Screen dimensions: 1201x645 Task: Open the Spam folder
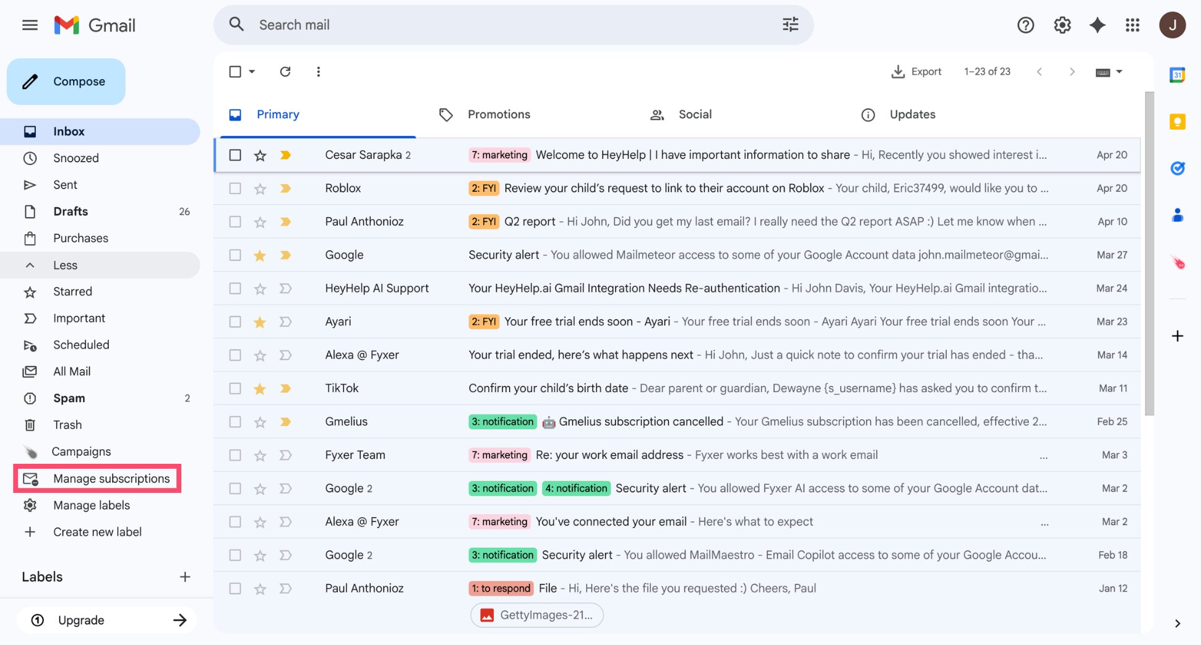100,399
